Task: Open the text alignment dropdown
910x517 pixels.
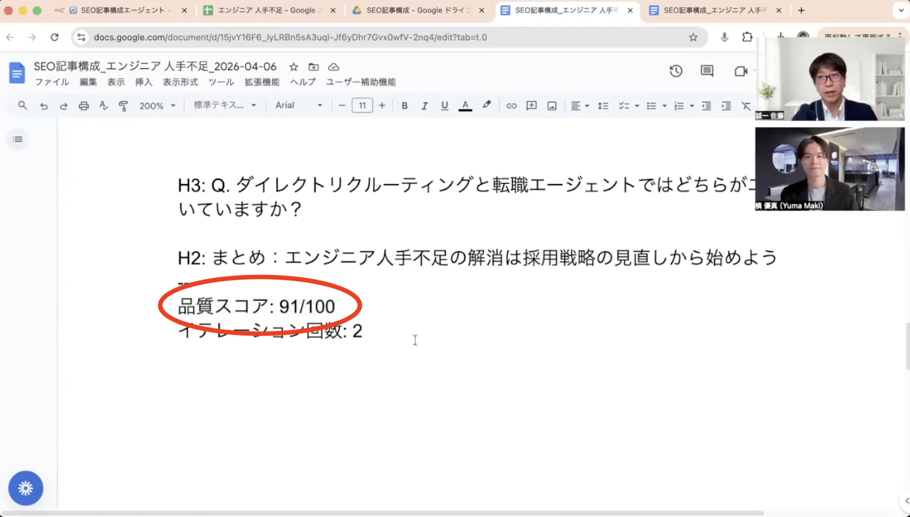Action: click(x=580, y=106)
